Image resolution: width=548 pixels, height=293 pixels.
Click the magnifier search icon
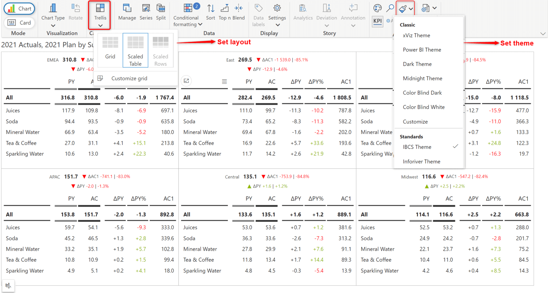coord(390,8)
